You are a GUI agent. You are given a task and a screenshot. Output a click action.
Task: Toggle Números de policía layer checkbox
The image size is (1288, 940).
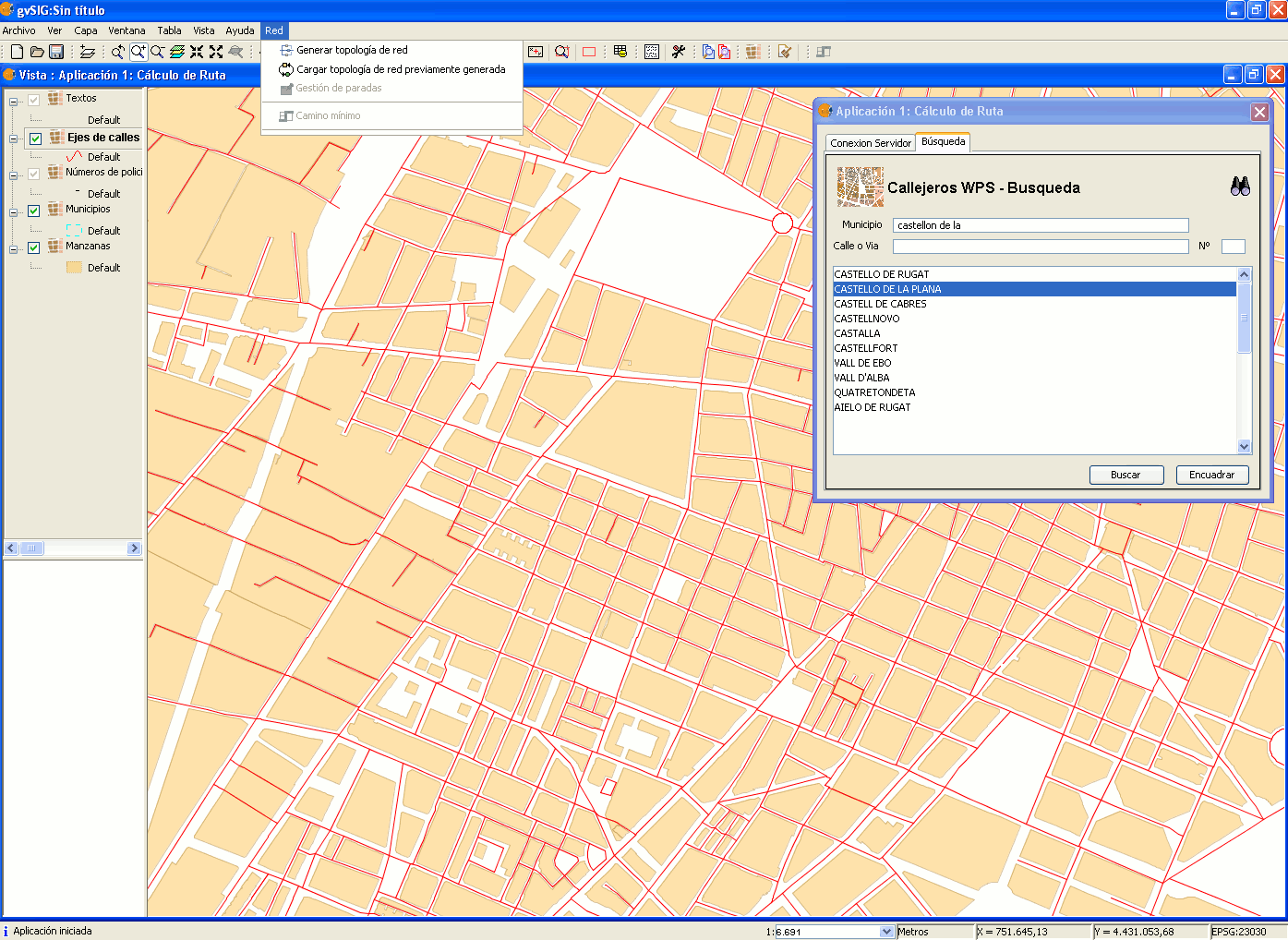click(34, 174)
